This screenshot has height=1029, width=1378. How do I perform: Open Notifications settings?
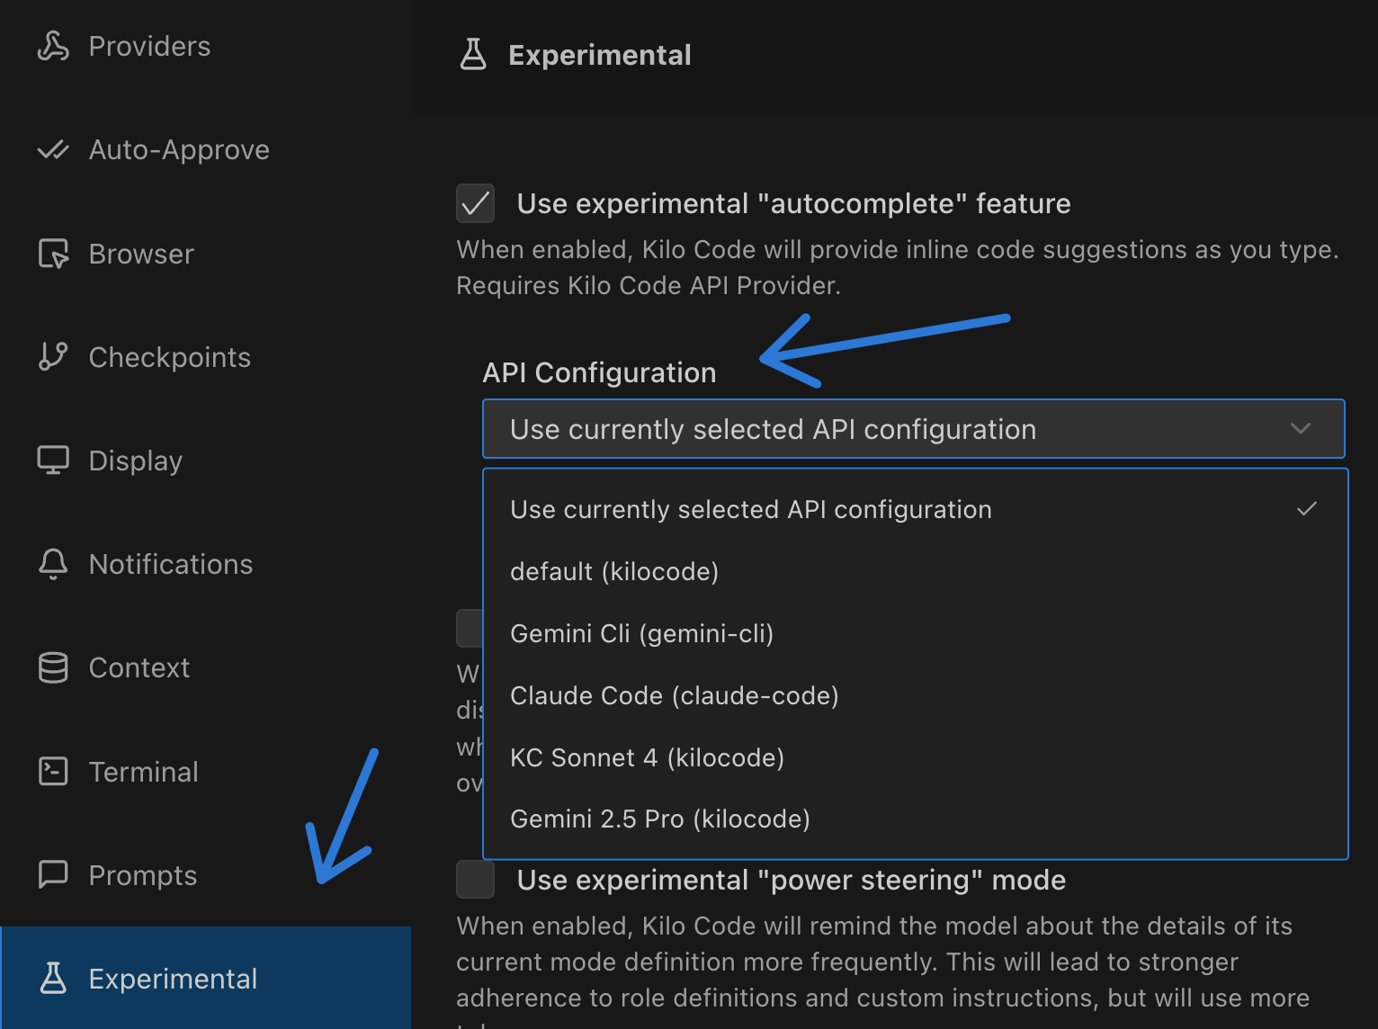[x=205, y=564]
